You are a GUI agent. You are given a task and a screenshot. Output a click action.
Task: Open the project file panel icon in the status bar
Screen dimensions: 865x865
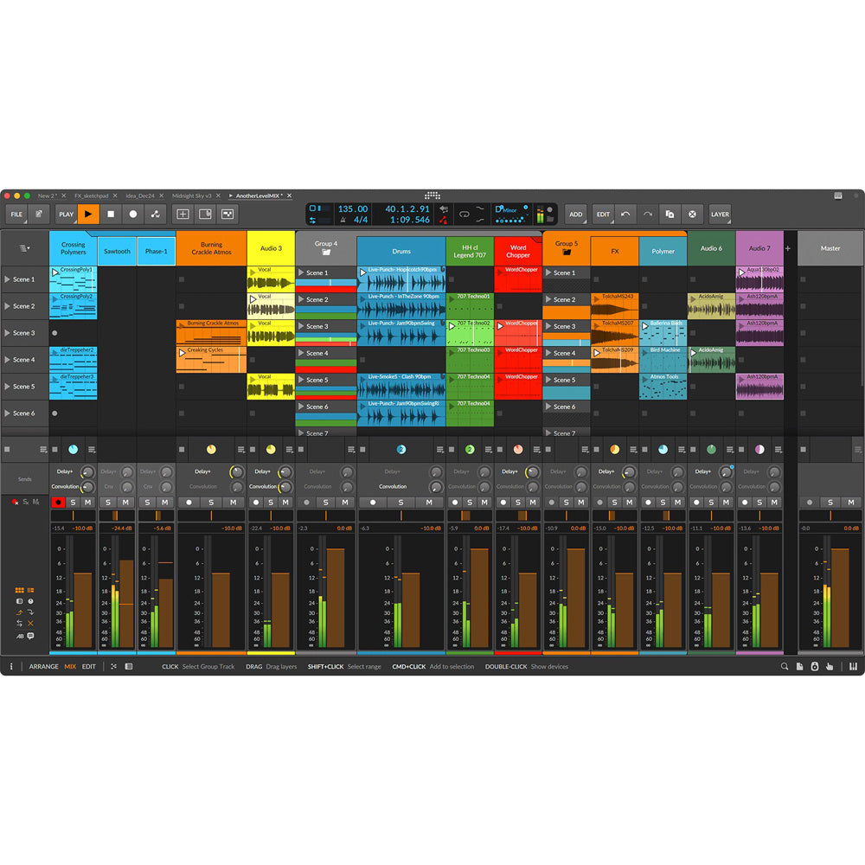pos(799,666)
